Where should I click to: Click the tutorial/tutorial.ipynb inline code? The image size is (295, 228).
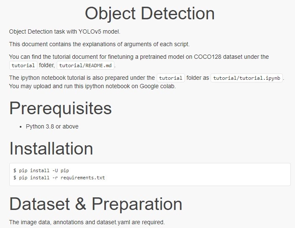247,78
